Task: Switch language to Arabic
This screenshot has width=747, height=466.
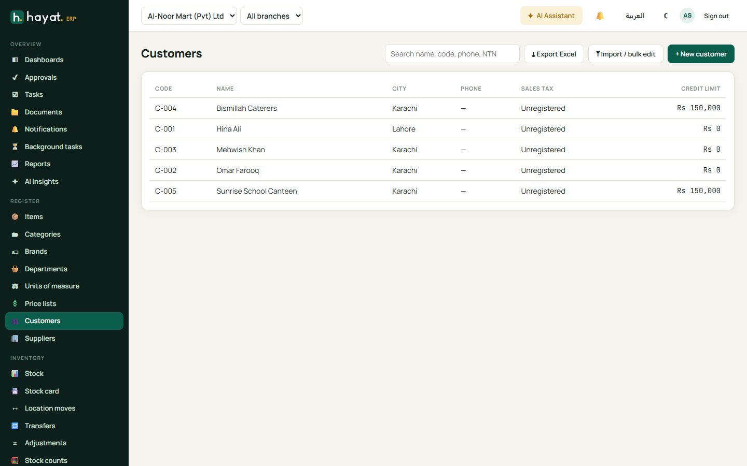Action: click(x=635, y=16)
